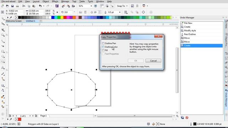Click the red swatch in document palette

tap(20, 119)
